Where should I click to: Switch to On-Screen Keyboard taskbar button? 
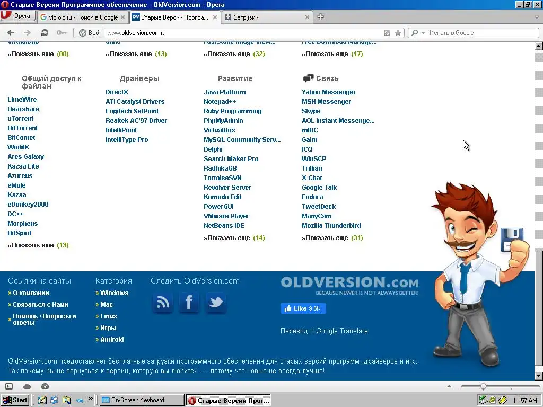pyautogui.click(x=142, y=401)
